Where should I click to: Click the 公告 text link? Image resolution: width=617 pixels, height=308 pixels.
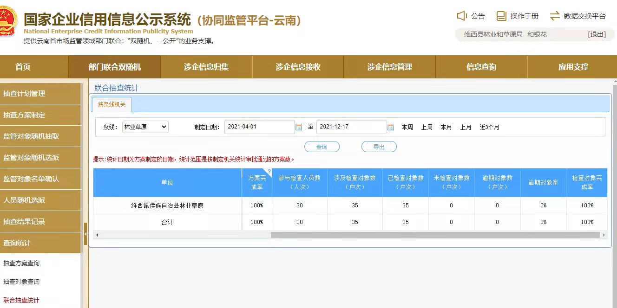pyautogui.click(x=478, y=16)
